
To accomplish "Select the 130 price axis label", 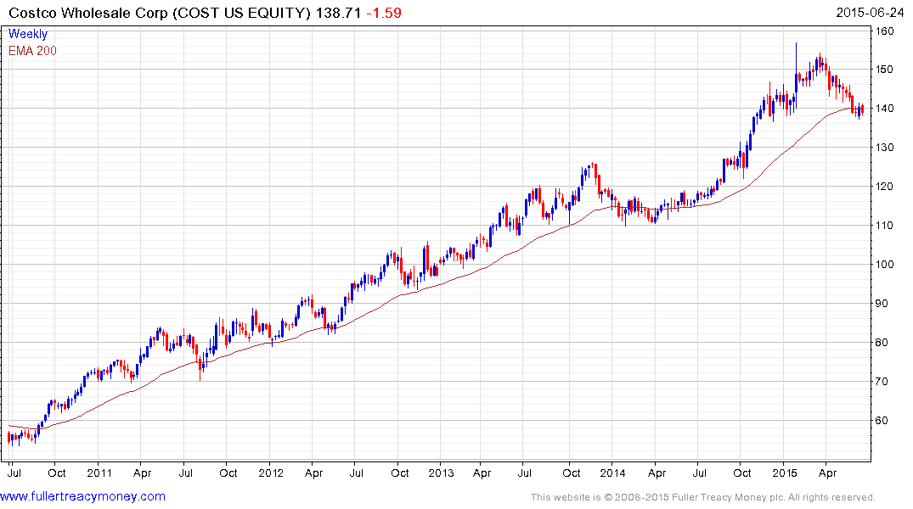I will pyautogui.click(x=886, y=148).
